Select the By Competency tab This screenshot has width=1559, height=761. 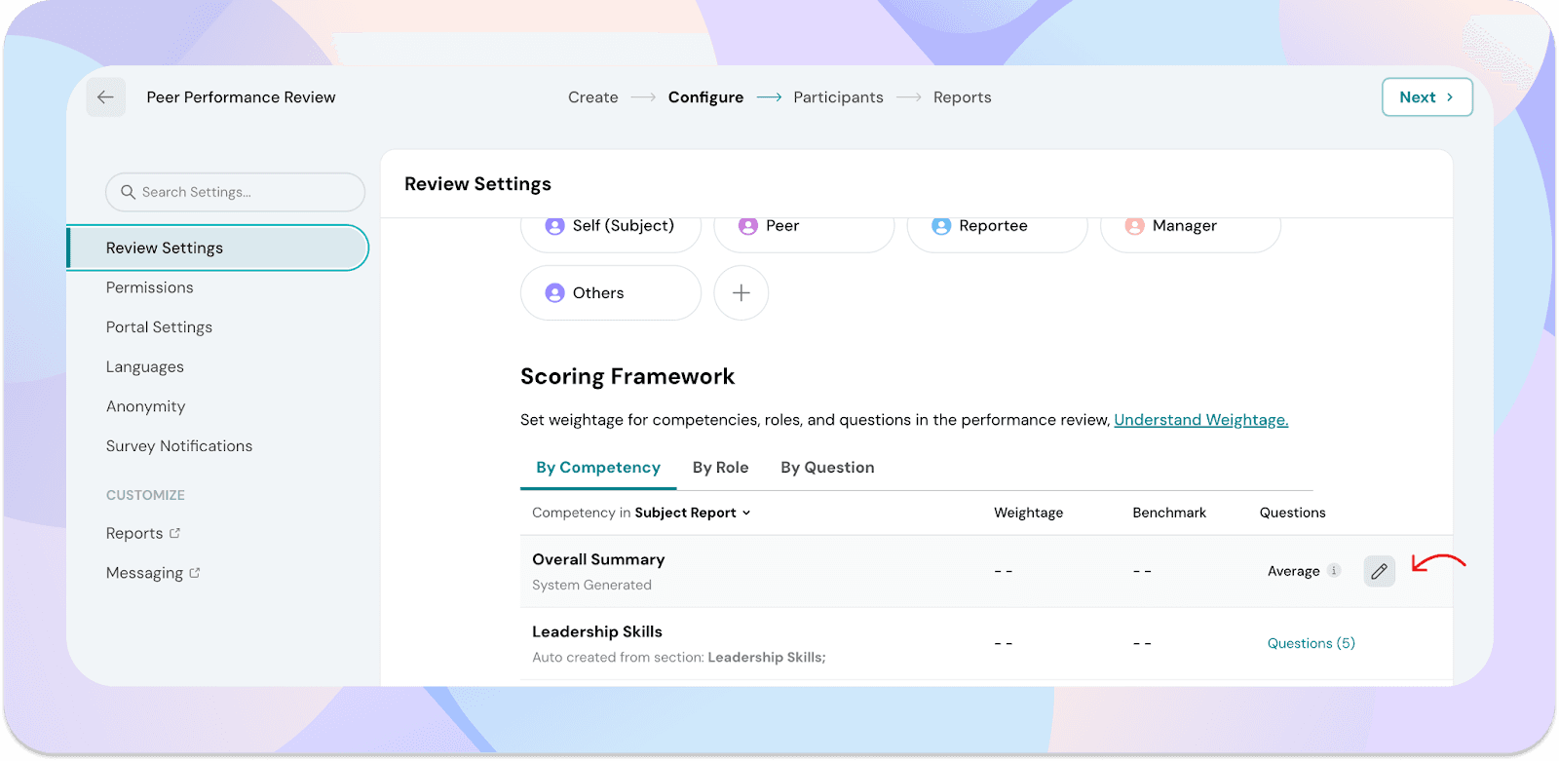[597, 468]
